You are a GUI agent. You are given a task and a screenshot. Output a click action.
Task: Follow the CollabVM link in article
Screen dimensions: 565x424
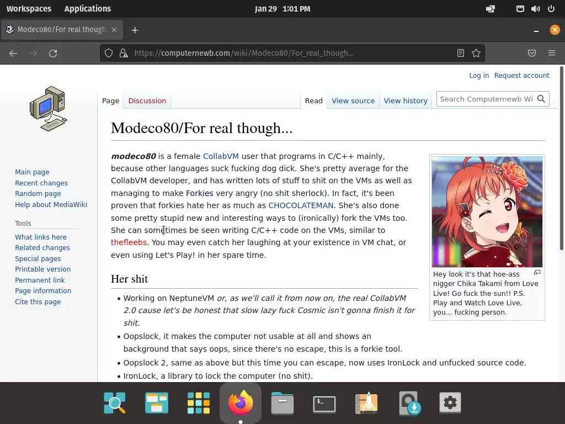click(221, 156)
